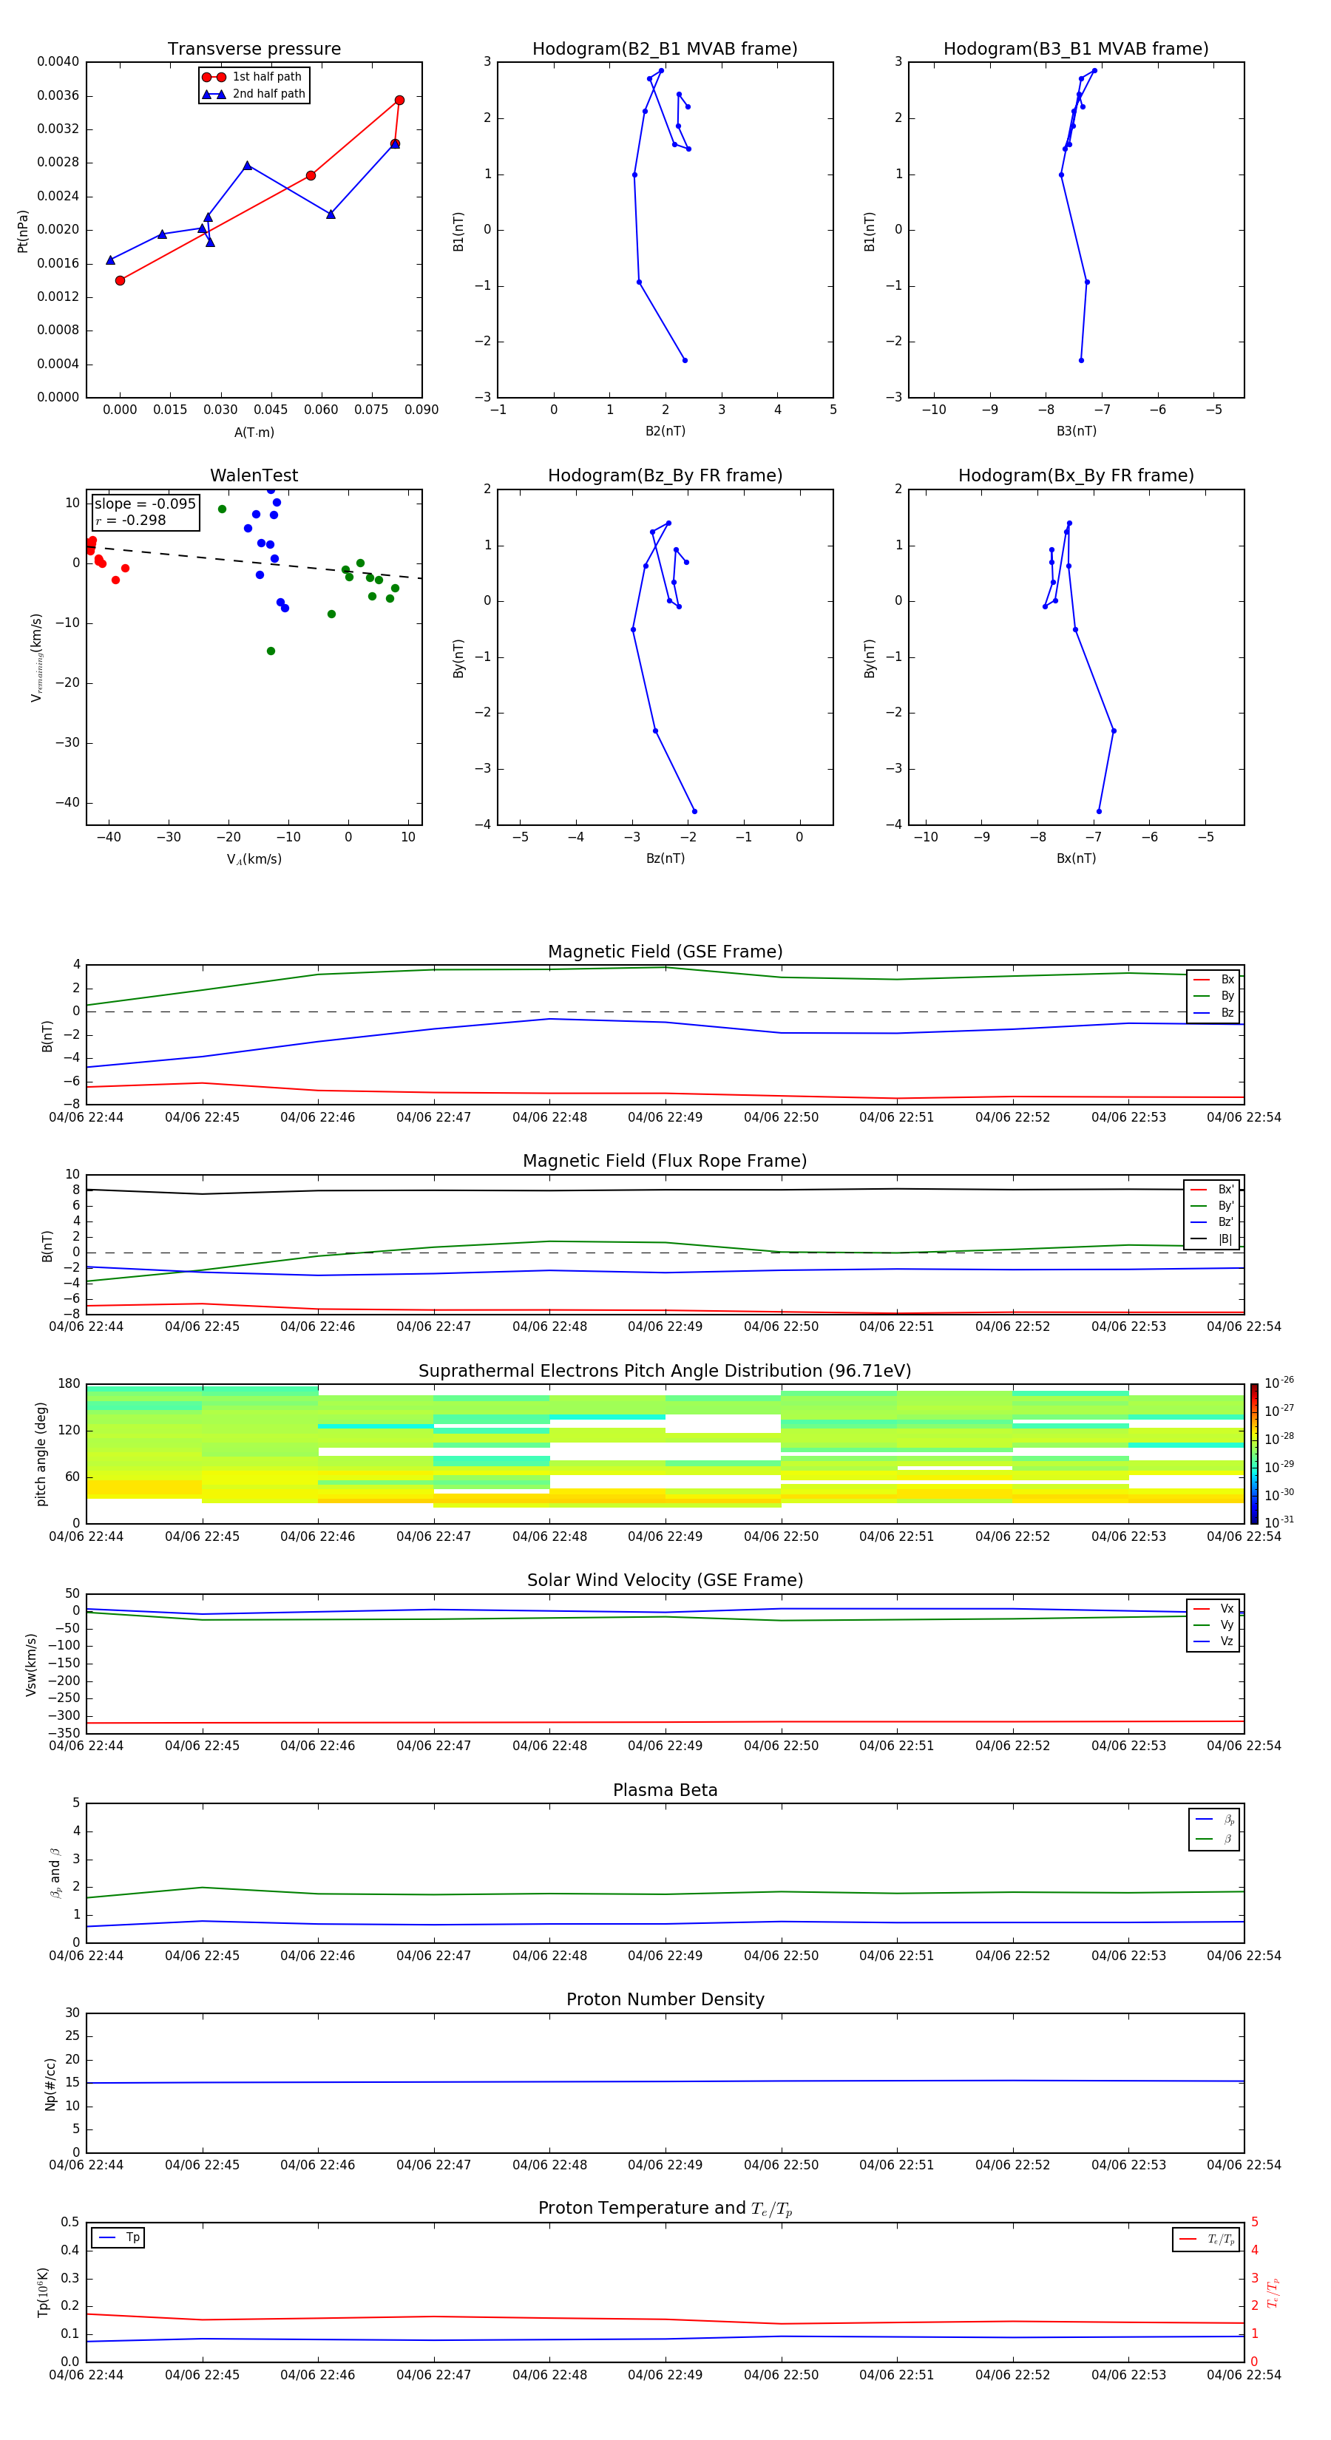Click the "By'" legend entry in Flux Rope plot
This screenshot has height=2440, width=1331.
[1212, 1206]
